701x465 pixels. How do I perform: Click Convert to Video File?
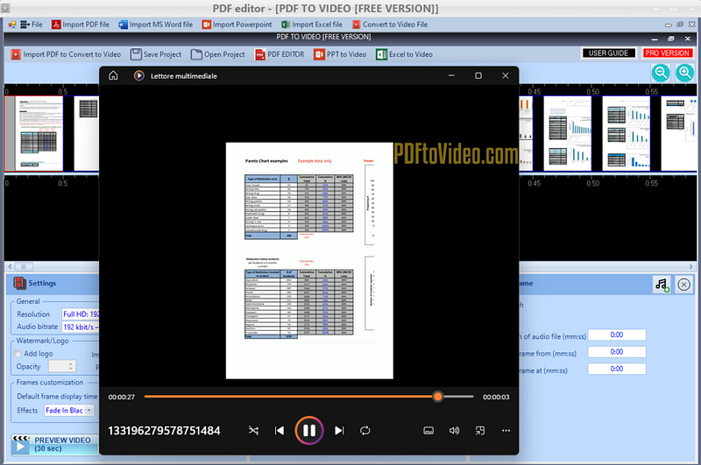pos(390,25)
